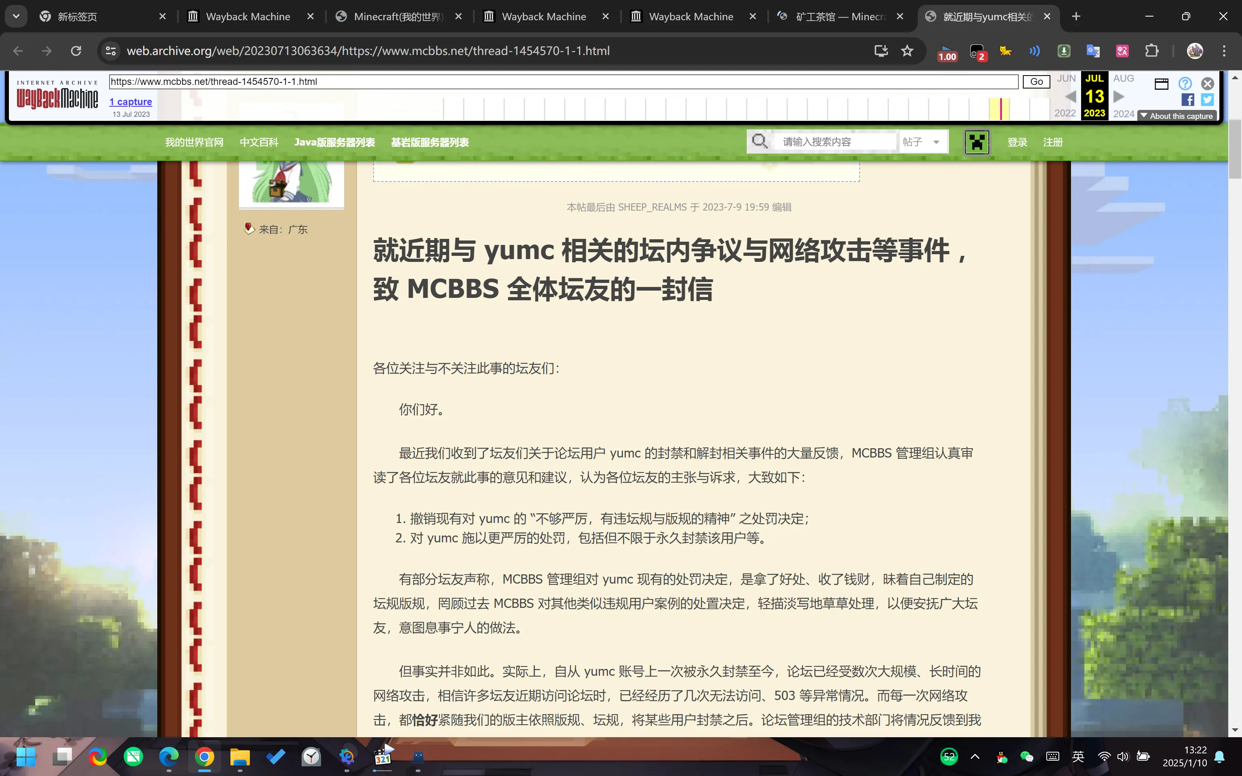Close the 矿工茶馆 tab
Image resolution: width=1242 pixels, height=776 pixels.
pos(900,17)
